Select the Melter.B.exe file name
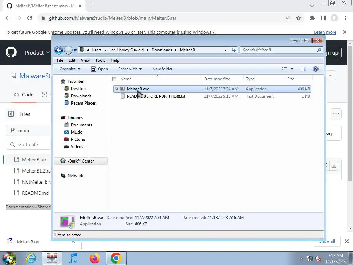The height and width of the screenshot is (265, 353). [x=138, y=89]
